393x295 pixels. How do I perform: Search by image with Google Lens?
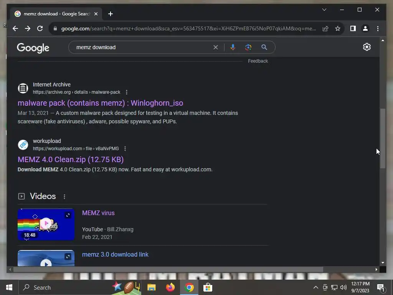click(248, 47)
